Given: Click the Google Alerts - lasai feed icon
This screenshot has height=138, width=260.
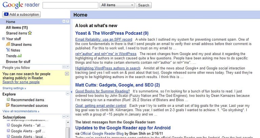Looking at the screenshot, I should click(x=8, y=136).
